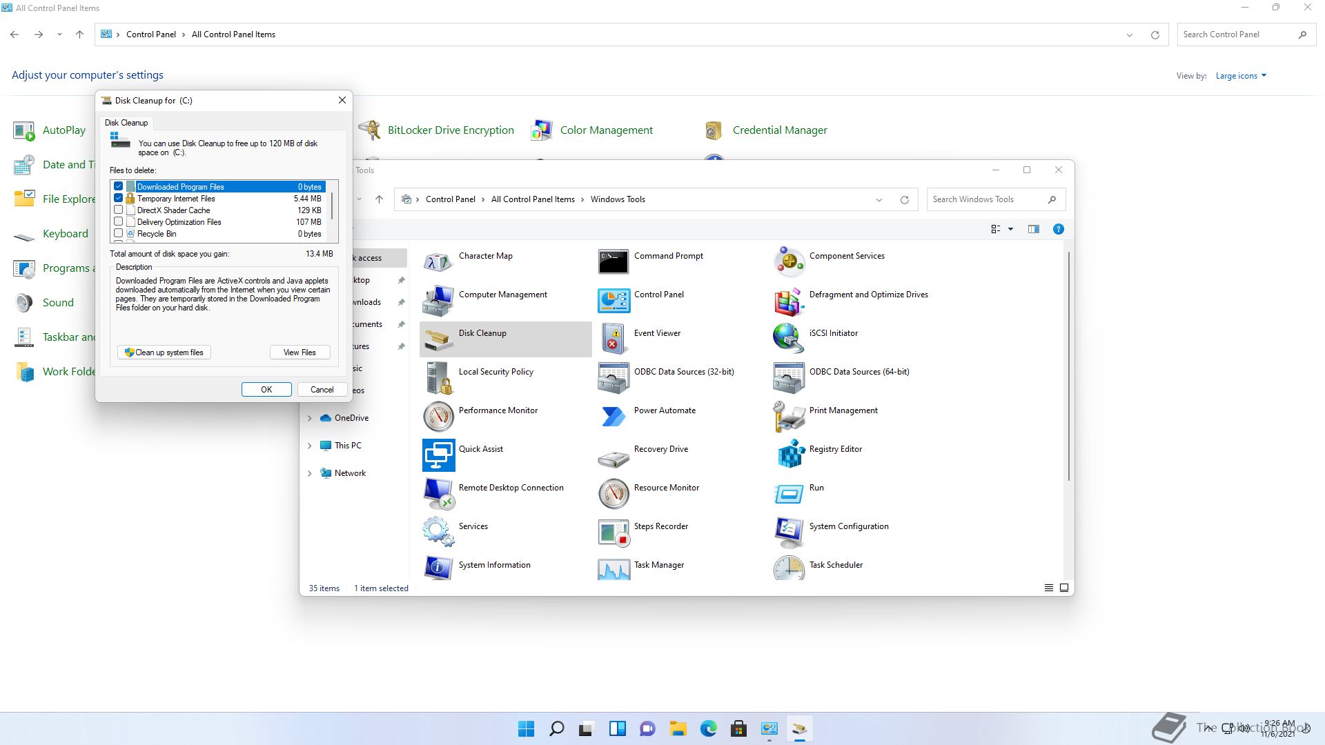The height and width of the screenshot is (745, 1325).
Task: Open ODBC Data Sources (32-bit)
Action: [x=614, y=378]
